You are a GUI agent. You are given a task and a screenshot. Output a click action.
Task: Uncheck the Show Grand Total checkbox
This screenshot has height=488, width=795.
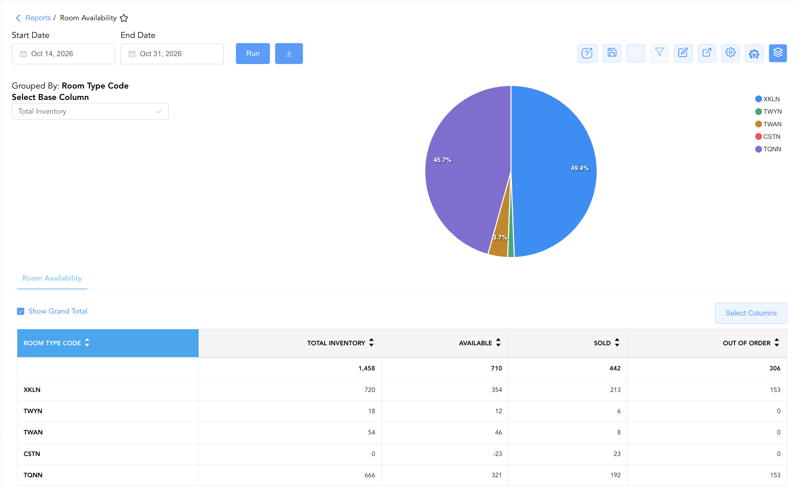click(x=21, y=311)
